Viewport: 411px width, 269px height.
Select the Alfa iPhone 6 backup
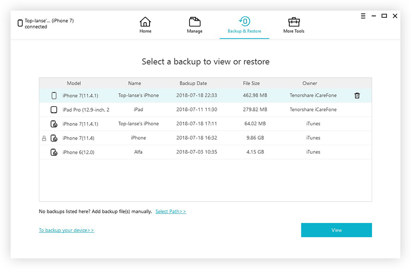pyautogui.click(x=205, y=152)
